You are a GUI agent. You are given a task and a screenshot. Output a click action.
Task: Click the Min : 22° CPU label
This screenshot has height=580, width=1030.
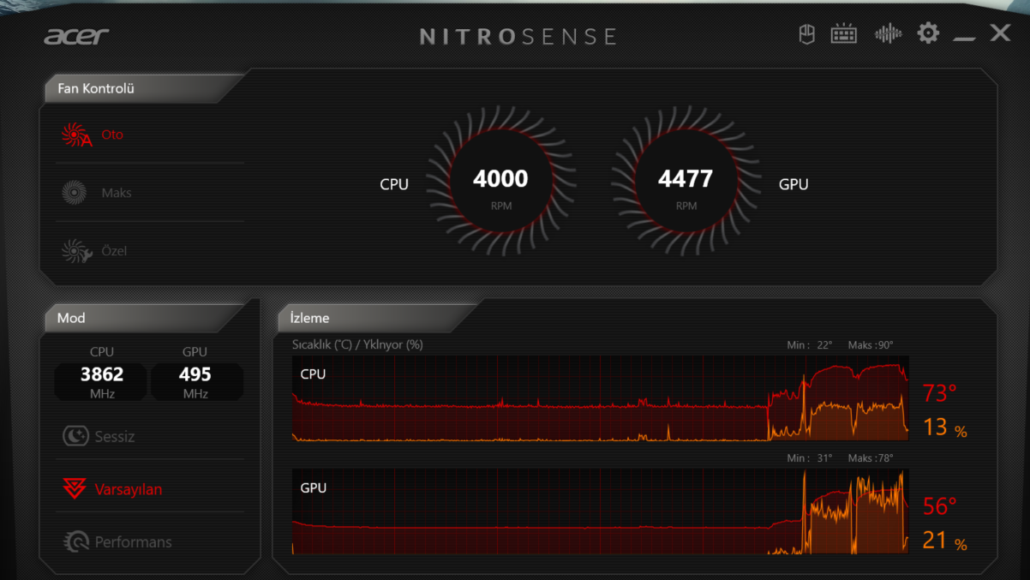(810, 345)
